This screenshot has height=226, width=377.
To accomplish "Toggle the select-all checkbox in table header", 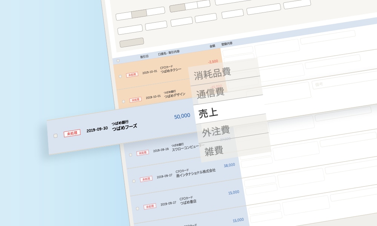I will [118, 60].
